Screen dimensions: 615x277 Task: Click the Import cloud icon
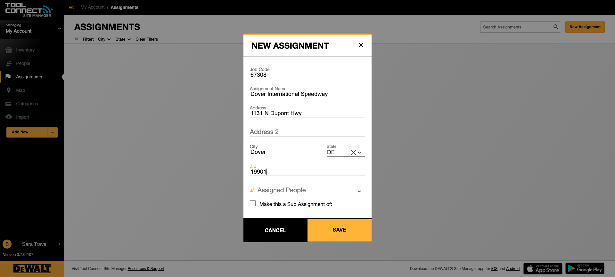point(9,117)
